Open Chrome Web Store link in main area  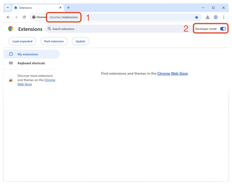(x=173, y=74)
